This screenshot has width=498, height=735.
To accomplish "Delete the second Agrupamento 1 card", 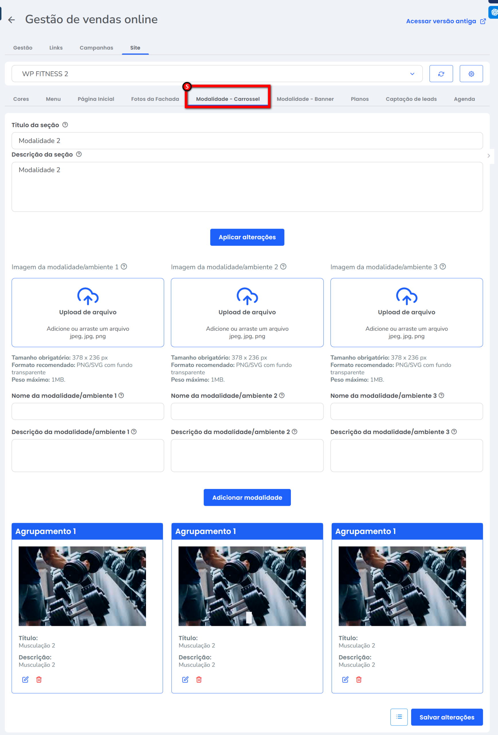I will pos(199,679).
